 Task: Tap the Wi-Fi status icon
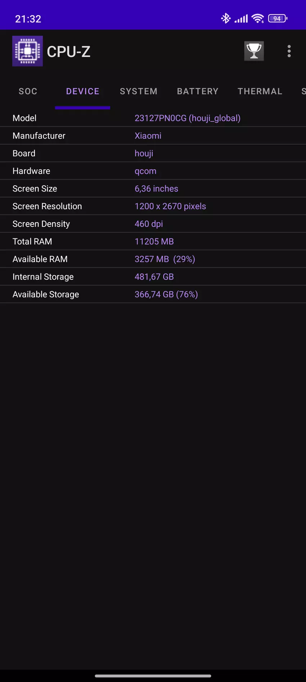click(258, 18)
